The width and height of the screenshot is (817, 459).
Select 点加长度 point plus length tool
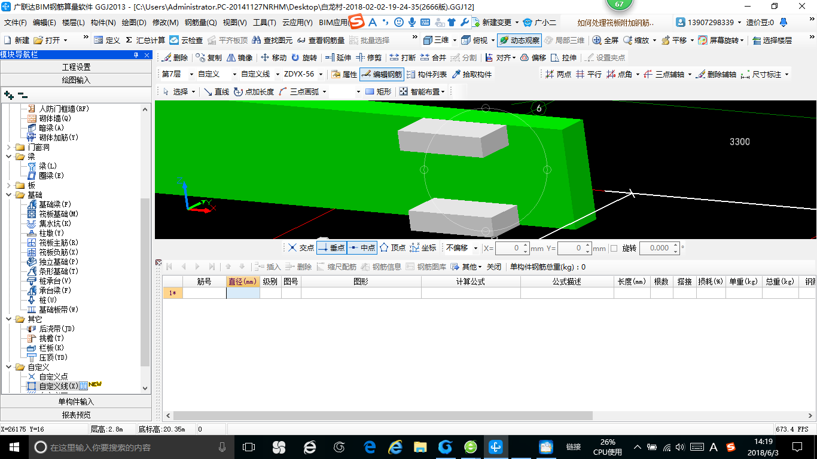[x=254, y=91]
